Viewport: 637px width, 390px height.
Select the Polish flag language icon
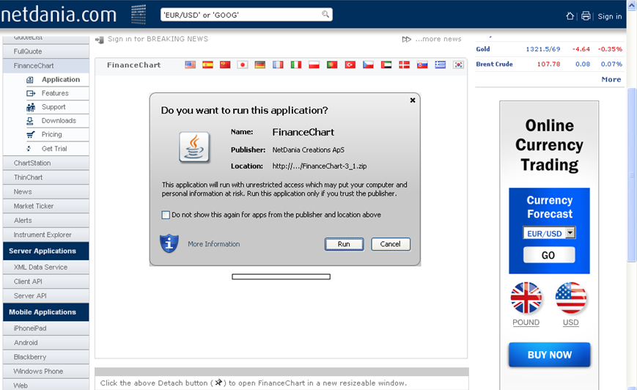click(314, 65)
